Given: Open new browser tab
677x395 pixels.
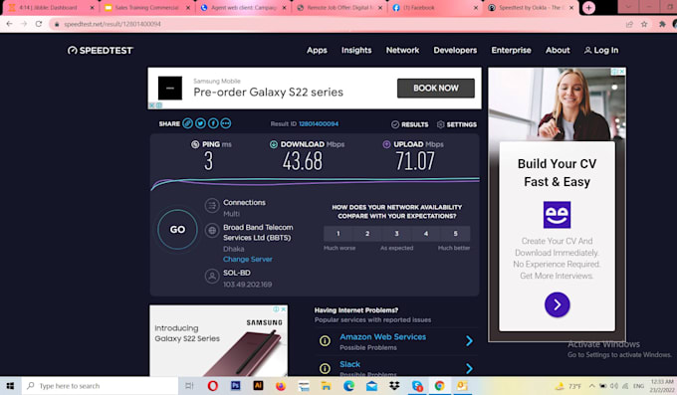Looking at the screenshot, I should [588, 8].
